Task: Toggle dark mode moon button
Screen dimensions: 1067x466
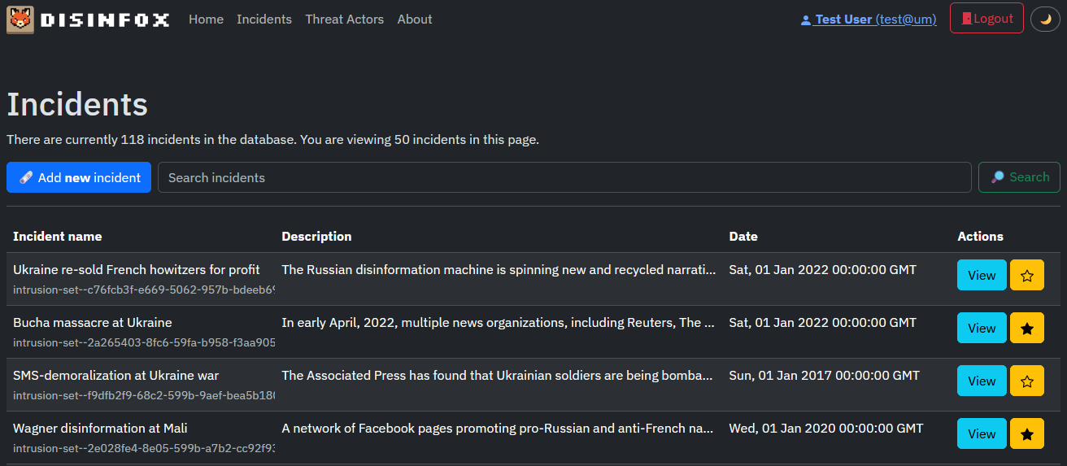Action: tap(1045, 19)
